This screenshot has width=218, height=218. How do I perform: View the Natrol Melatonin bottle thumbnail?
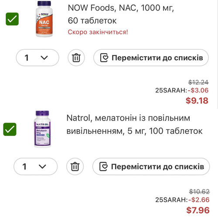(x=42, y=129)
